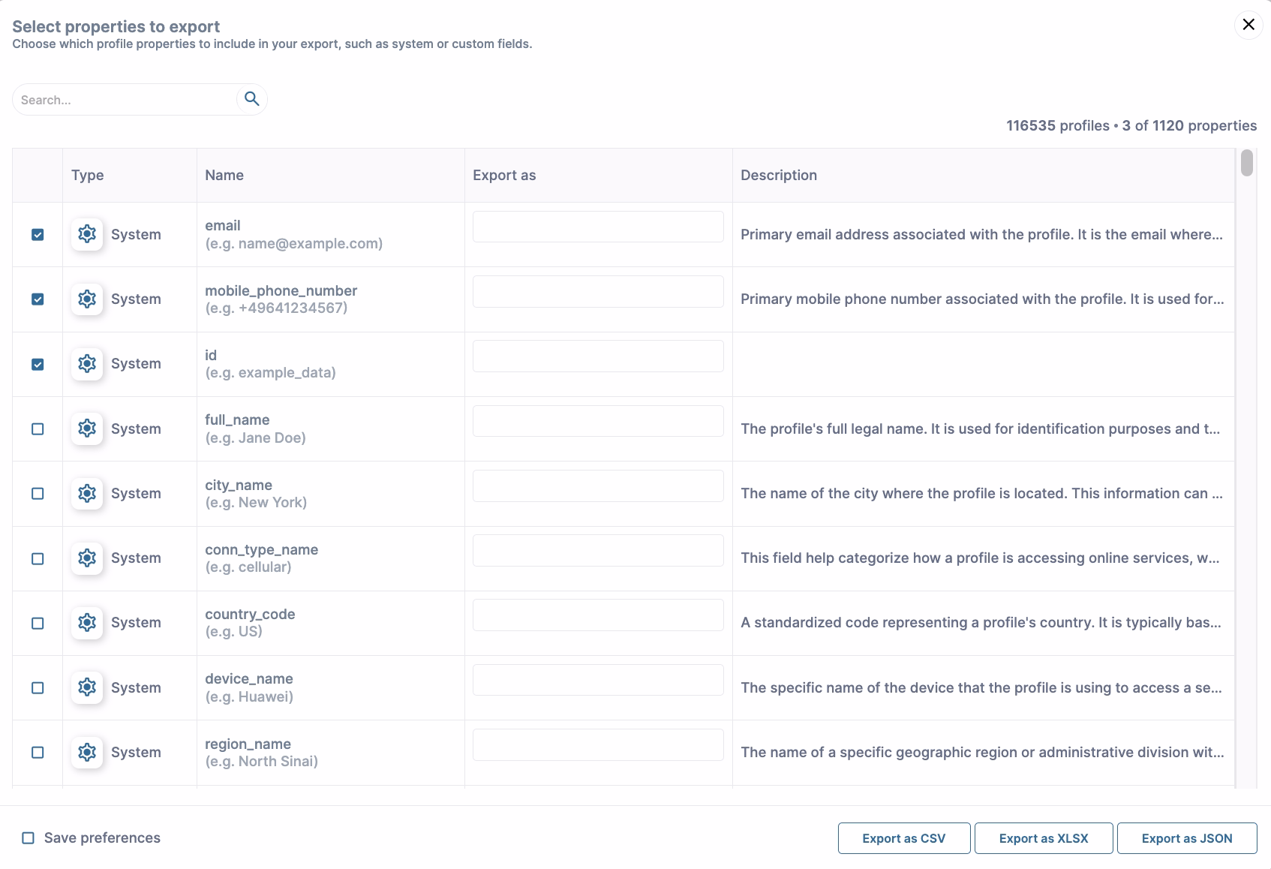Uncheck the email property checkbox
The image size is (1271, 869).
(38, 234)
